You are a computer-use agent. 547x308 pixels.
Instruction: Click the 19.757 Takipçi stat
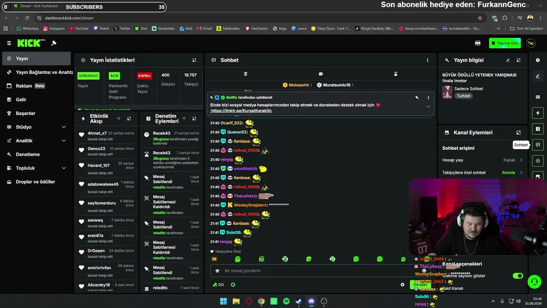191,80
